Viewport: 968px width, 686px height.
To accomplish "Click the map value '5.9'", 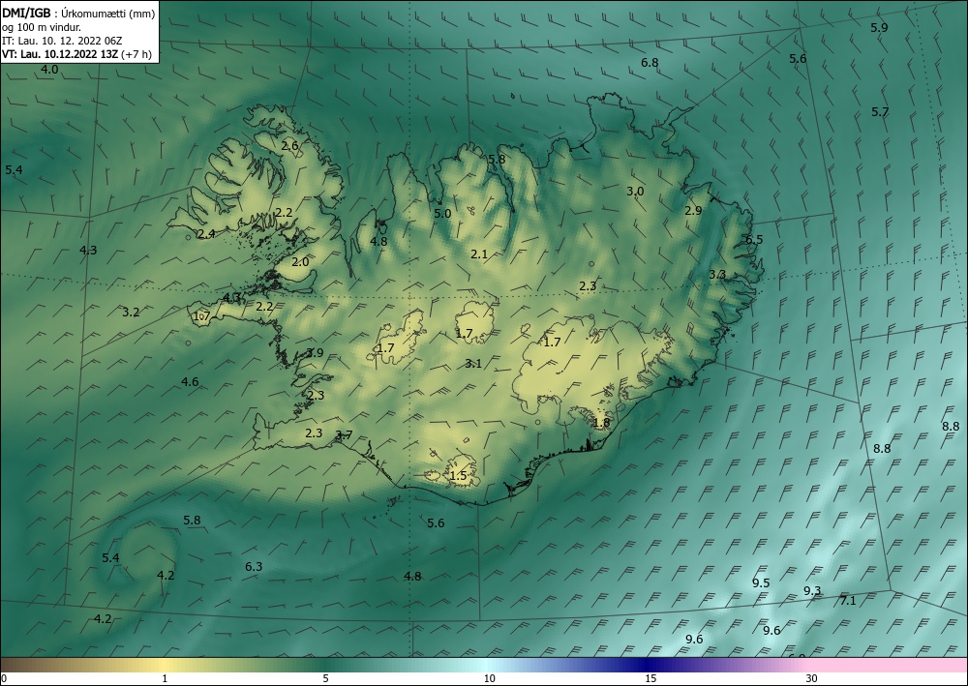I will click(879, 28).
